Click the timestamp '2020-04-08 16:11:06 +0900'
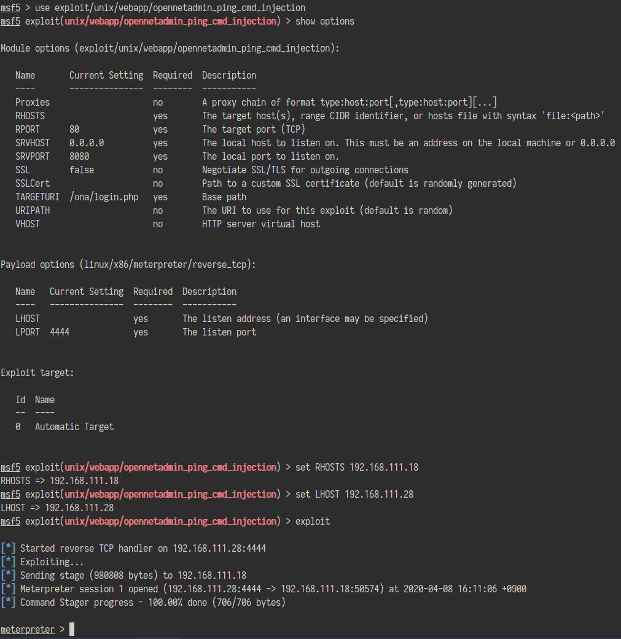This screenshot has width=621, height=639. pos(465,589)
